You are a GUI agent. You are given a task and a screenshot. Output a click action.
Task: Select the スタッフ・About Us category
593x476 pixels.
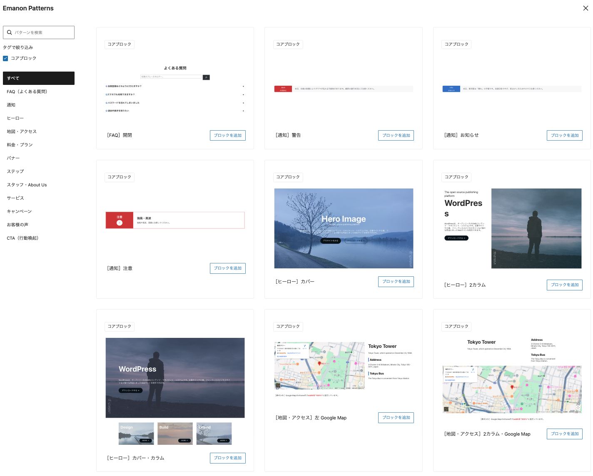pos(27,185)
